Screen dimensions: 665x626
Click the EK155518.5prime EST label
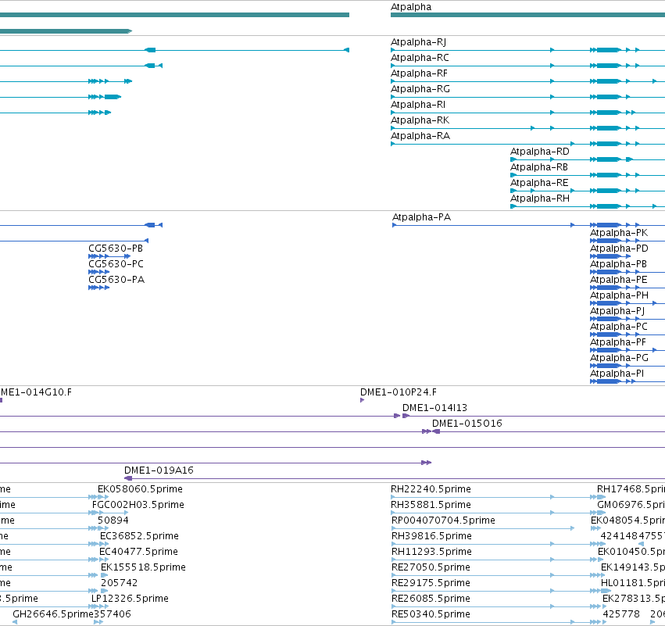(x=143, y=568)
